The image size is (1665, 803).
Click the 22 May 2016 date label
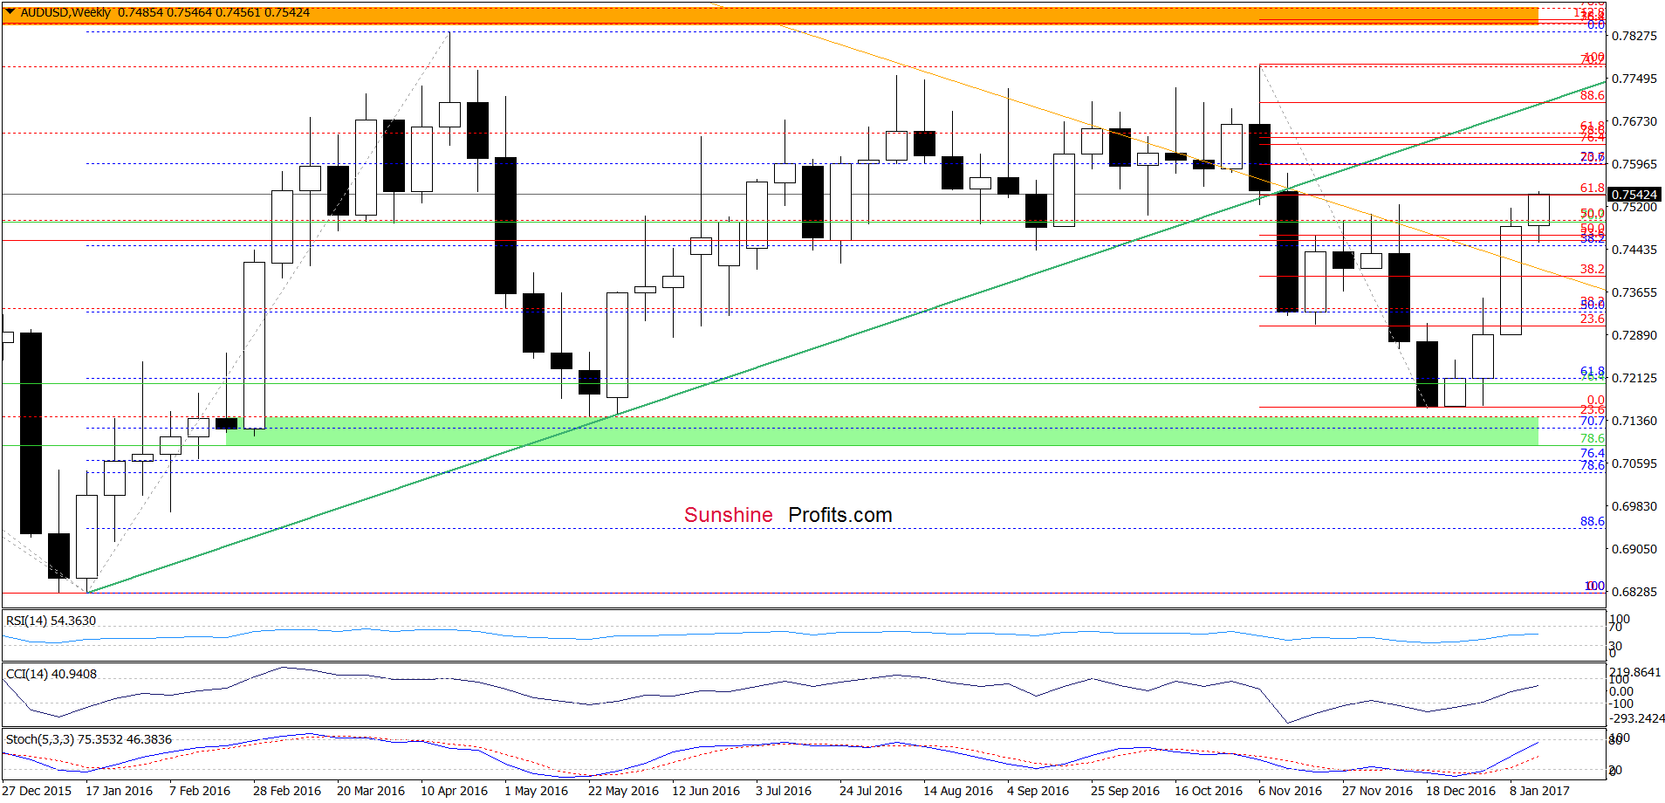pos(623,791)
